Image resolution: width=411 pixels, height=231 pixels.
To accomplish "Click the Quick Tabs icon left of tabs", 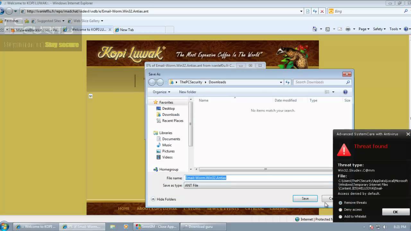I will click(x=2, y=30).
